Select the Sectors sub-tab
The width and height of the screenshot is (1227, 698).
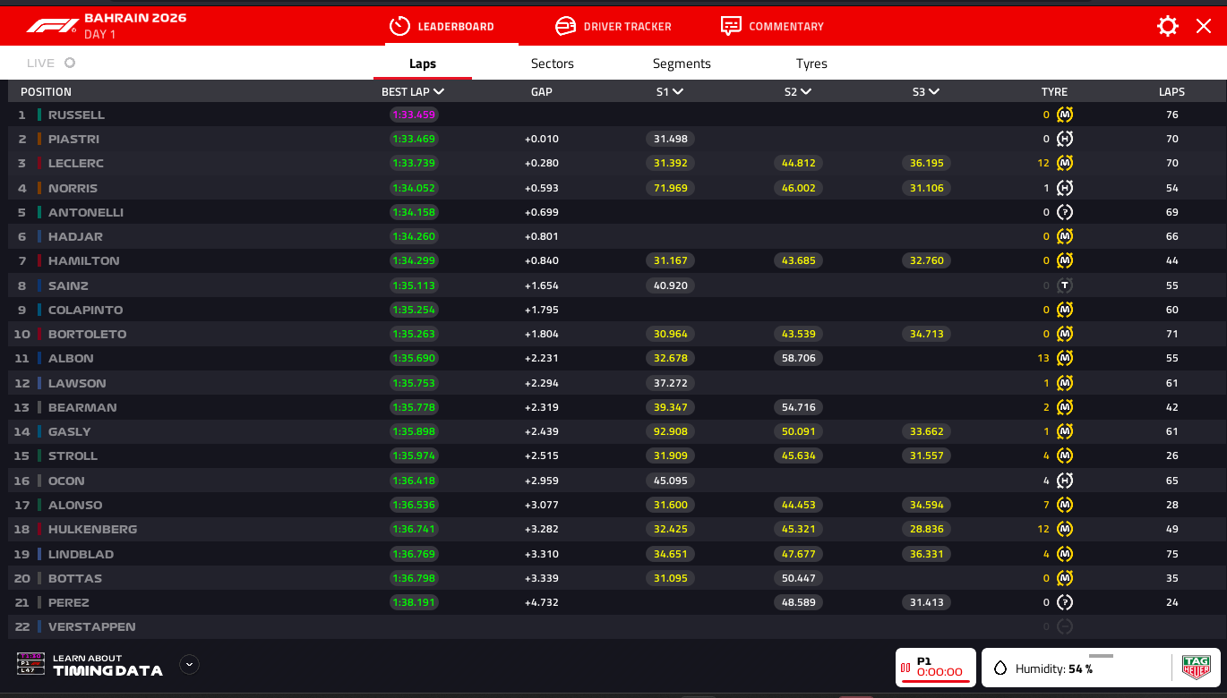click(552, 64)
